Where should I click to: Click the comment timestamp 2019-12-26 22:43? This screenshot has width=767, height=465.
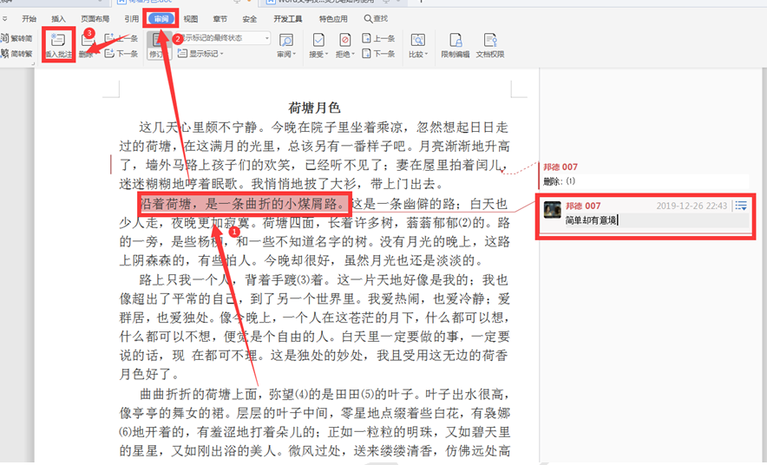[x=692, y=206]
